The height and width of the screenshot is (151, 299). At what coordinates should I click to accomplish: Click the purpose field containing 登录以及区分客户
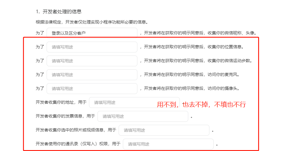pyautogui.click(x=92, y=33)
